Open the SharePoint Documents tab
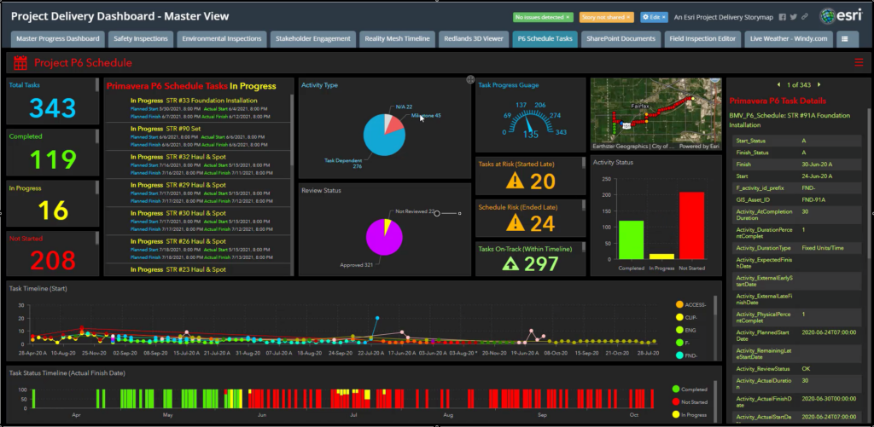 621,39
